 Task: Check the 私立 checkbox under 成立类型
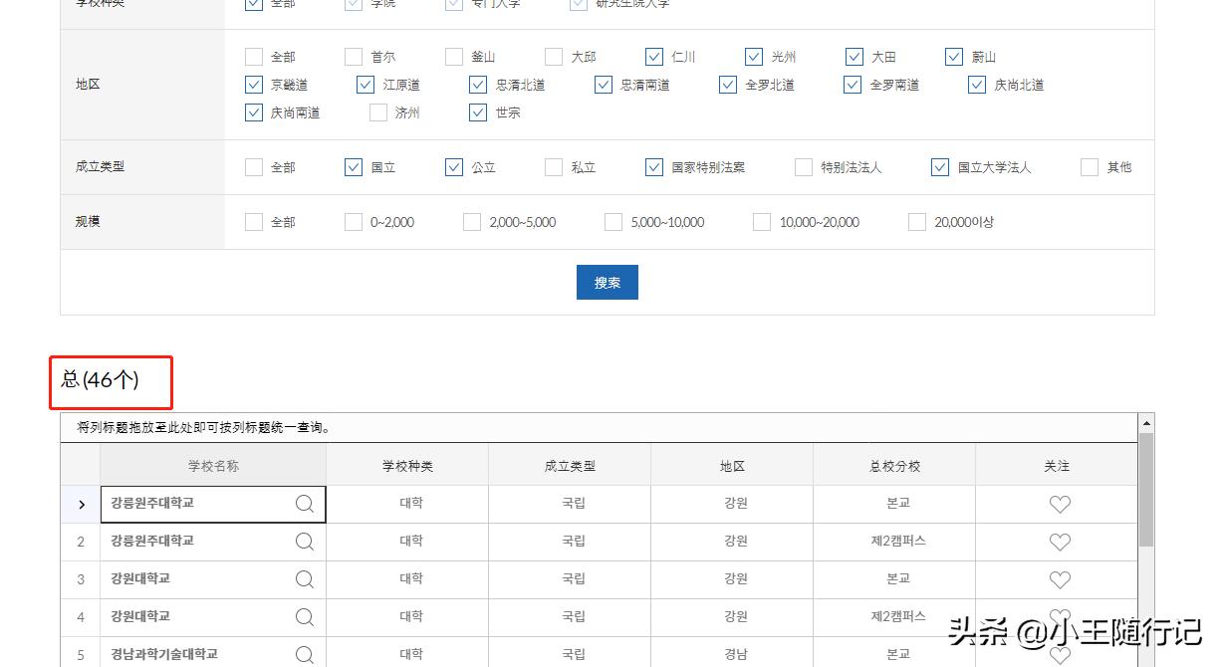(x=554, y=167)
